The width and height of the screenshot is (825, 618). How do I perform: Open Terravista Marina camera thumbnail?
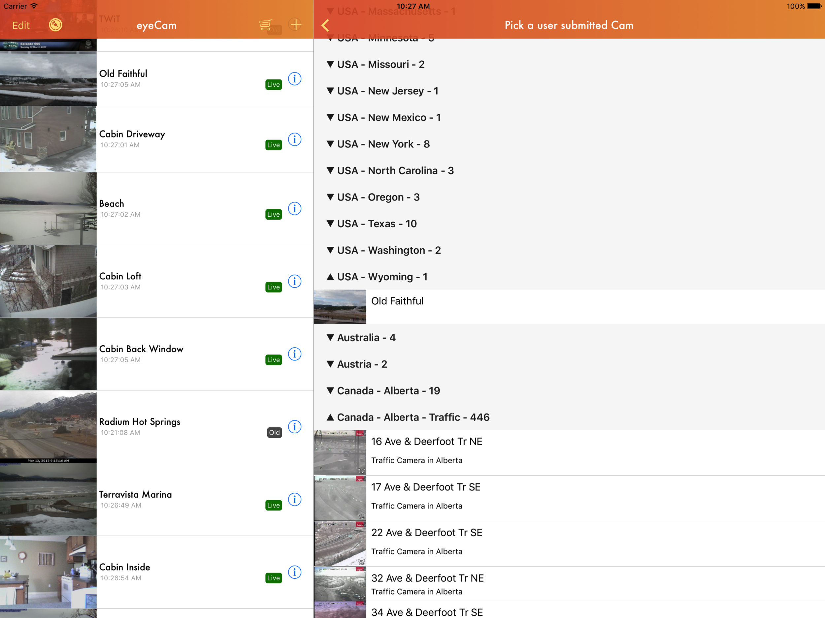tap(48, 499)
